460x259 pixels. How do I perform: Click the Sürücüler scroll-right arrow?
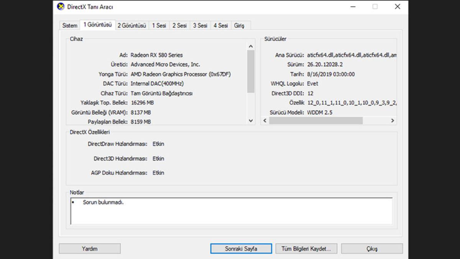(x=393, y=120)
